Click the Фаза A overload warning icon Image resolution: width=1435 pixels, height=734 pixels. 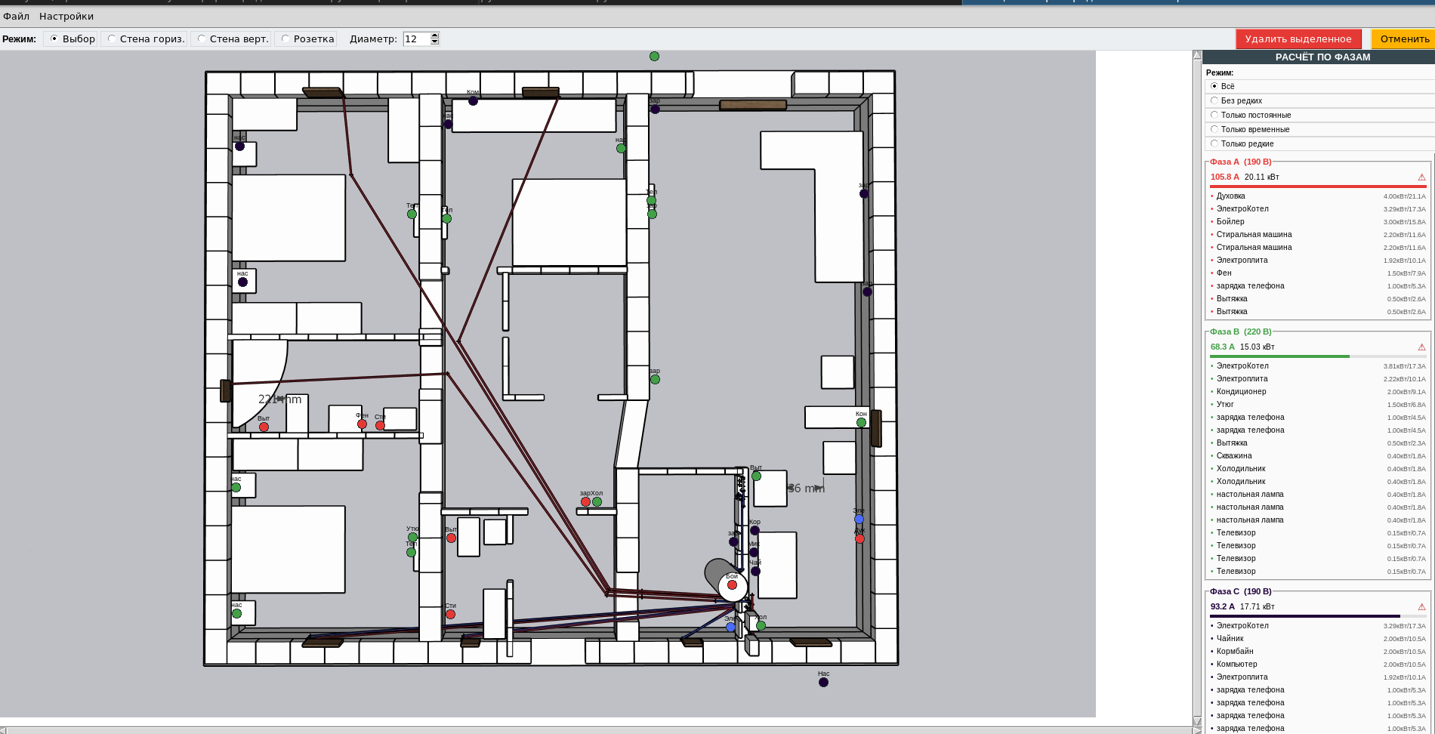[x=1421, y=177]
